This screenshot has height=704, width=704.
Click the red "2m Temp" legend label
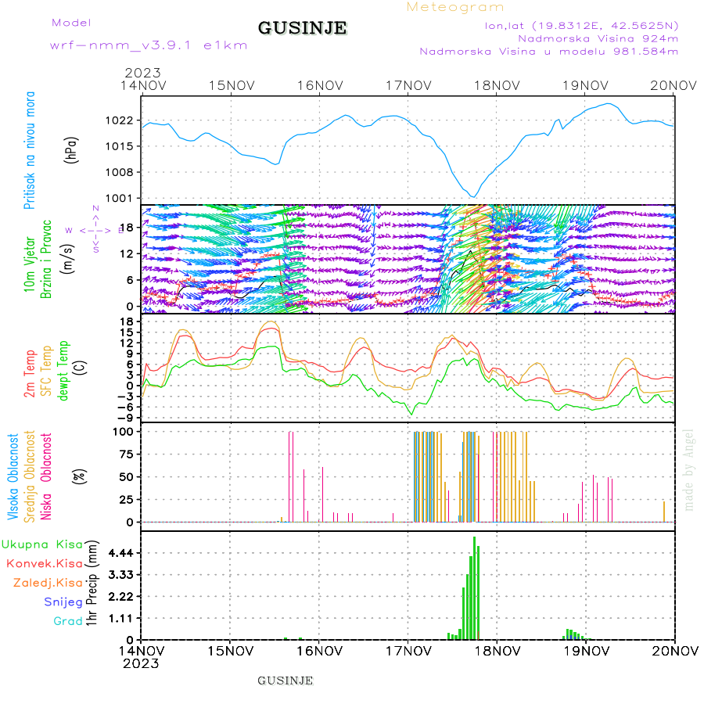pos(30,374)
